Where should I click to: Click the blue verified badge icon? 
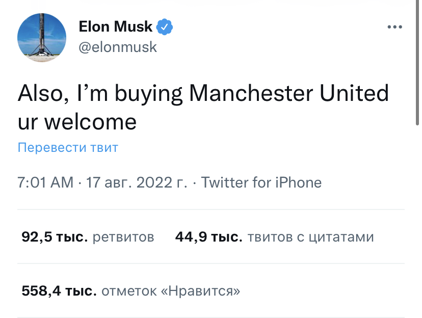click(x=164, y=26)
